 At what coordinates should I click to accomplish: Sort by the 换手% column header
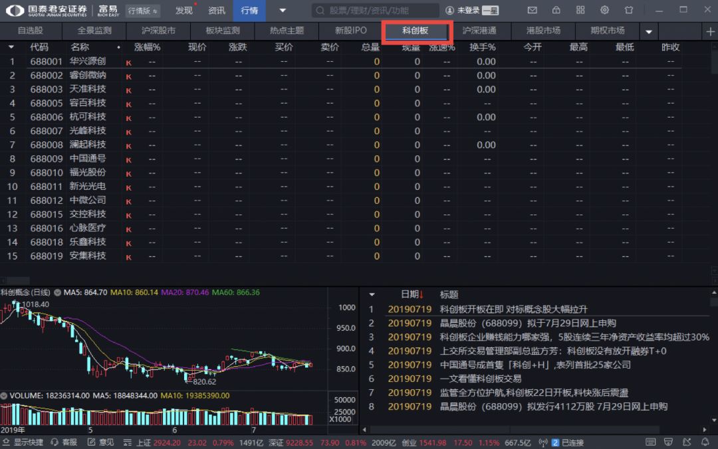click(x=483, y=47)
